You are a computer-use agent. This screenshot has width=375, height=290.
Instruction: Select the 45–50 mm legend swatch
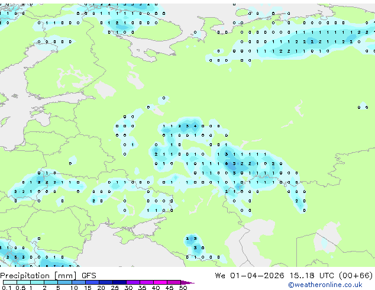tap(174, 282)
